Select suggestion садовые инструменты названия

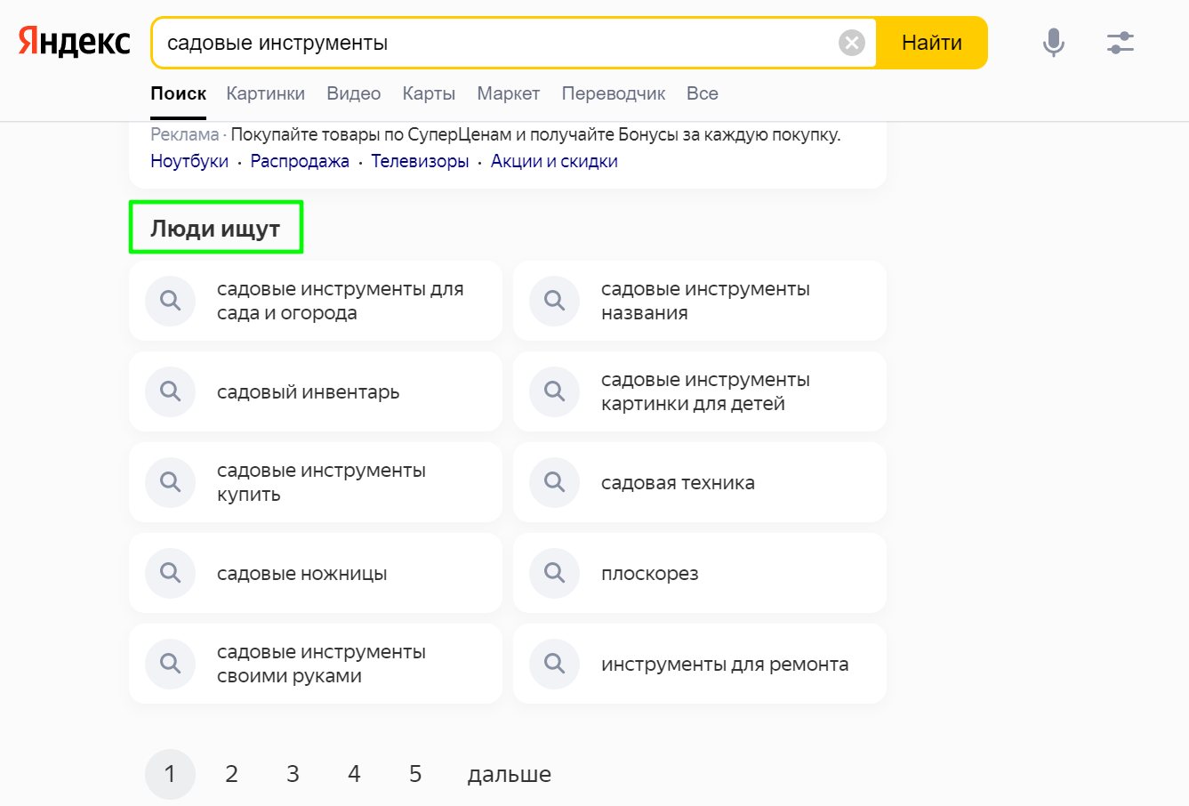[x=700, y=301]
